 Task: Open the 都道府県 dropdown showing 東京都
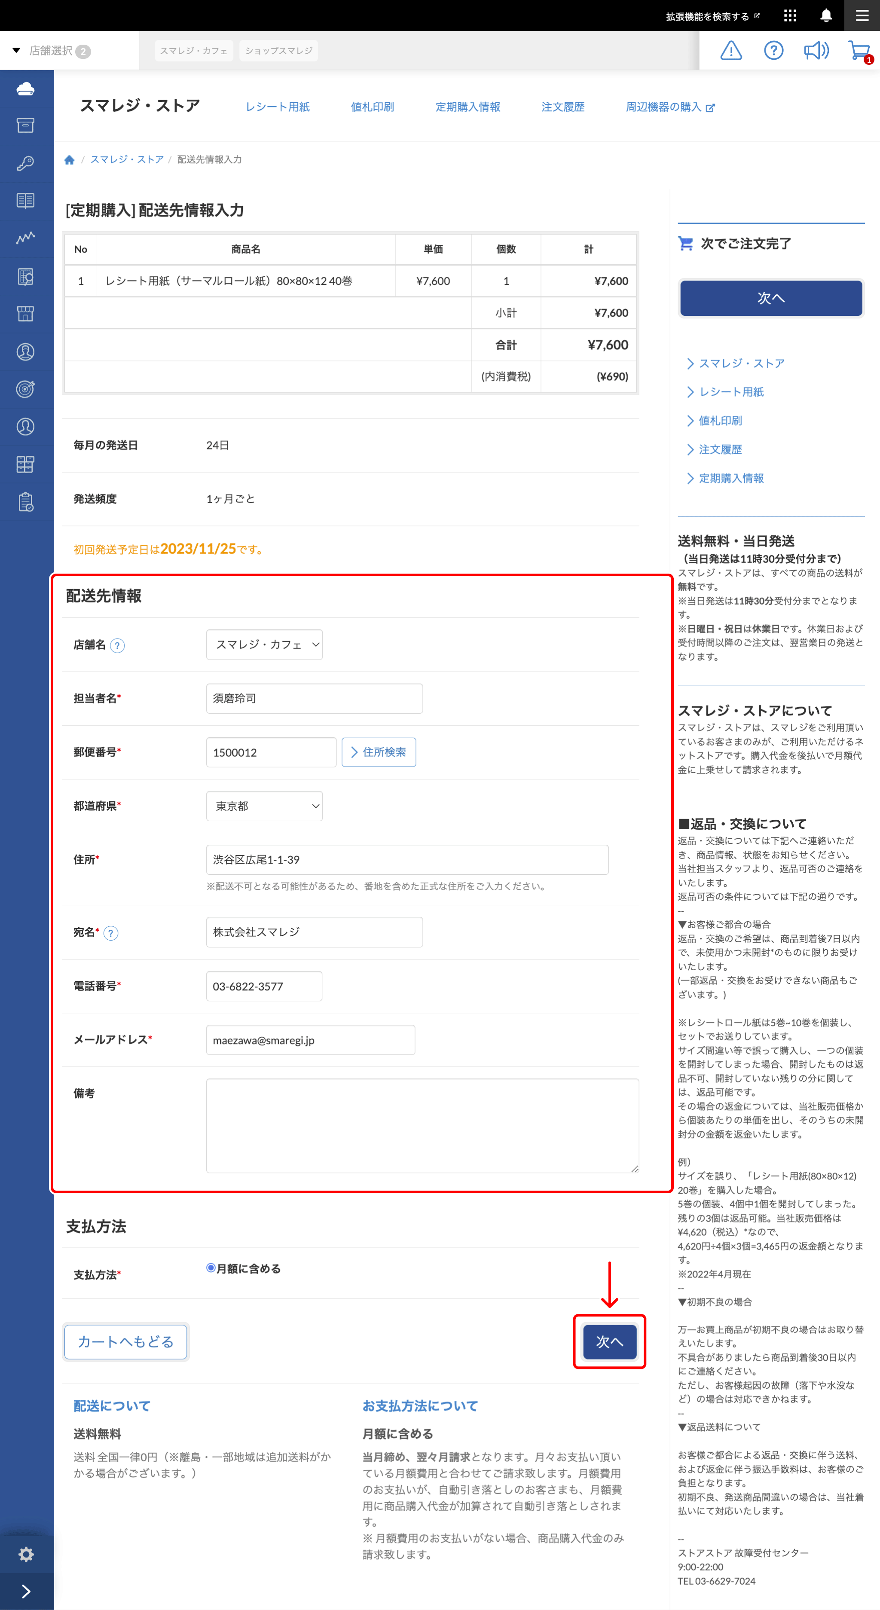tap(264, 806)
